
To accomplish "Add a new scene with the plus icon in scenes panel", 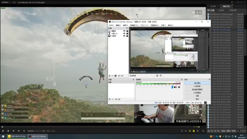I will click(x=110, y=99).
